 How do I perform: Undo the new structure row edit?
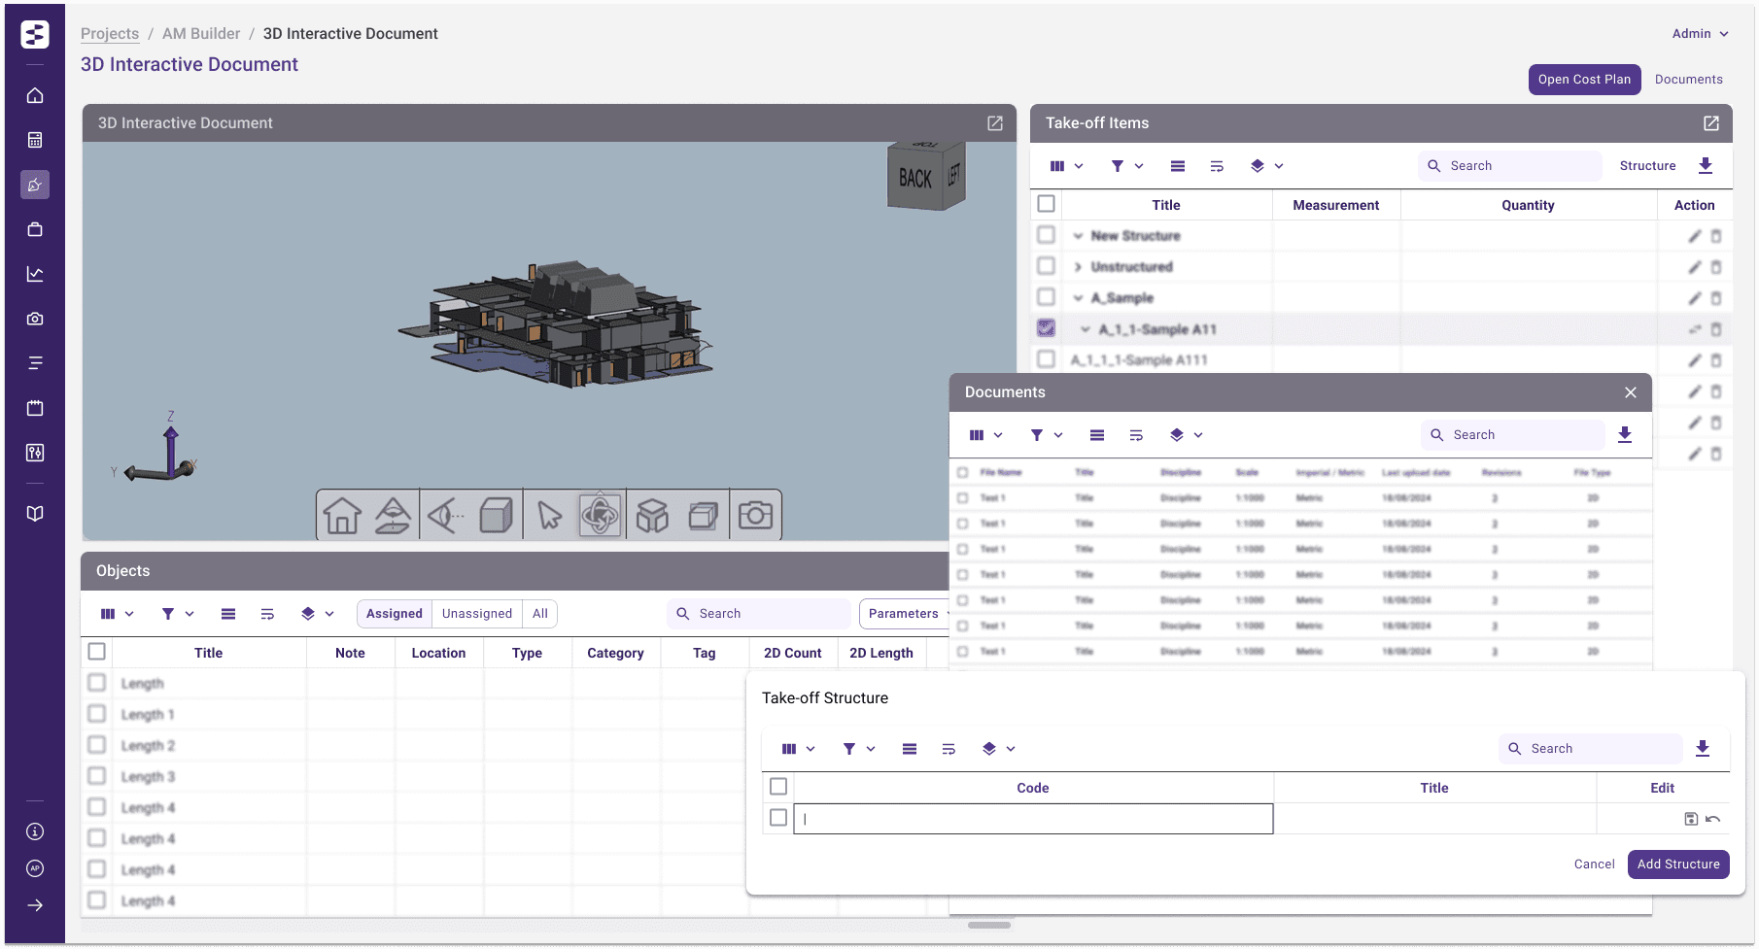click(x=1712, y=819)
